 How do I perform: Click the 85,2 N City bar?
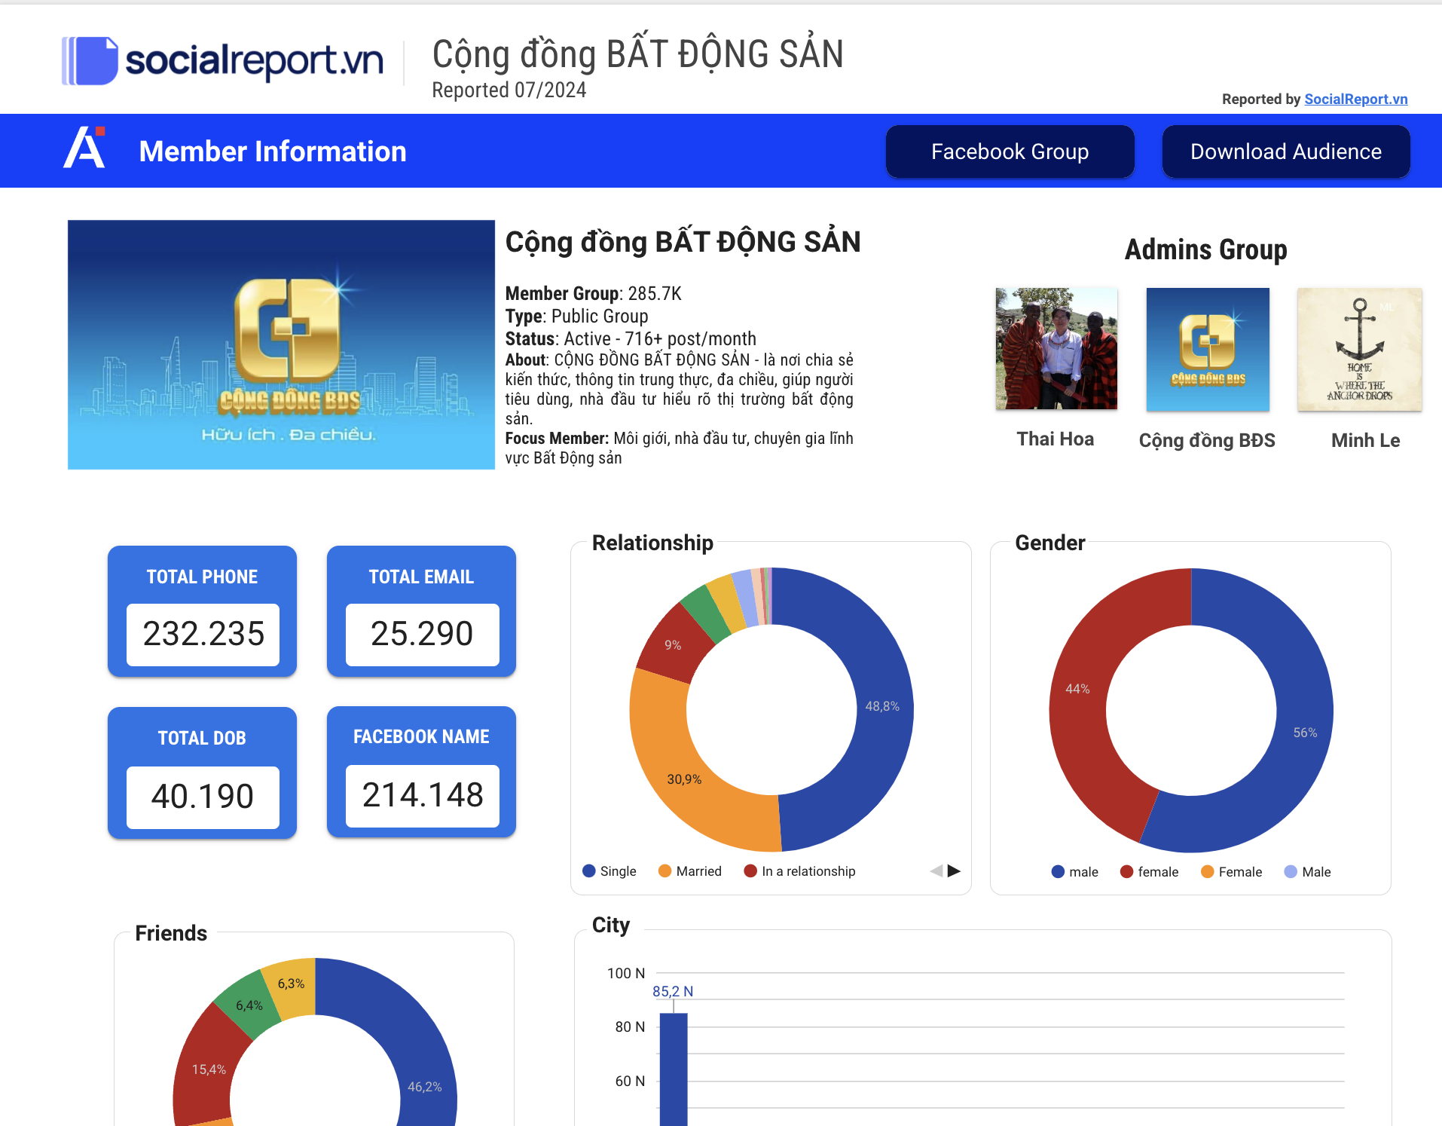(x=674, y=1069)
